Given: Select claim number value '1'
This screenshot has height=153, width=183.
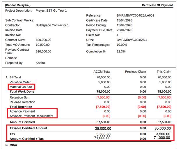Looking at the screenshot, I should (x=118, y=35).
